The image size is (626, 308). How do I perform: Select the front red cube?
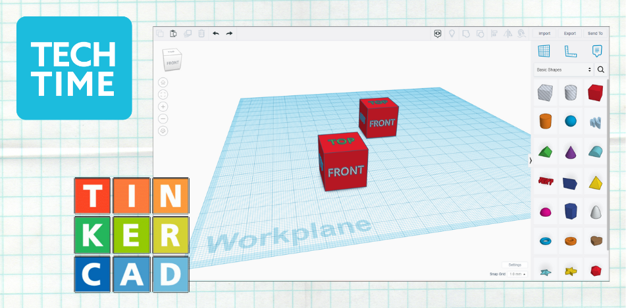[343, 162]
